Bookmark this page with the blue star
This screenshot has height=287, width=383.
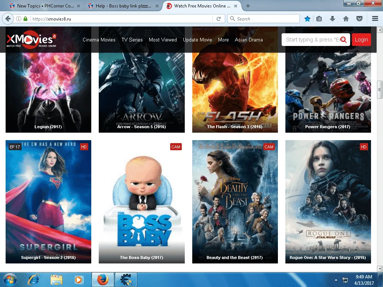pyautogui.click(x=307, y=19)
